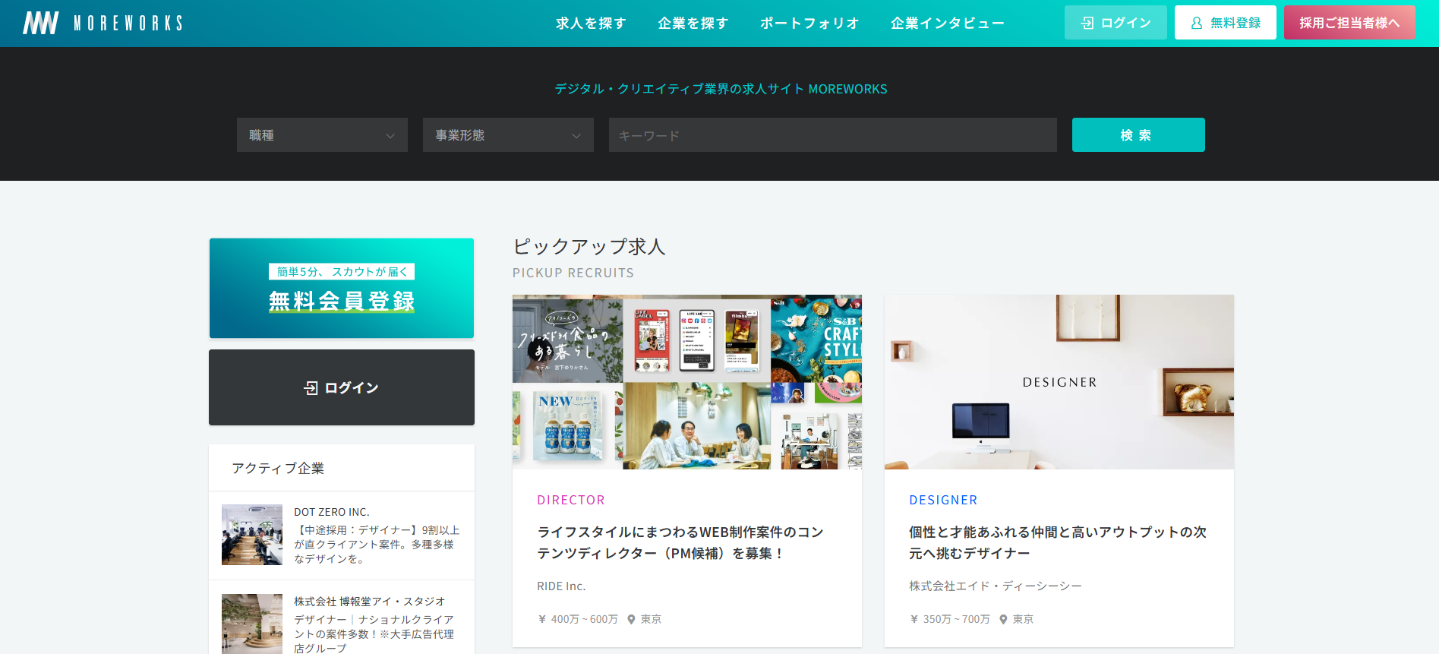Click the MOREWORKS logo in header

(x=103, y=23)
